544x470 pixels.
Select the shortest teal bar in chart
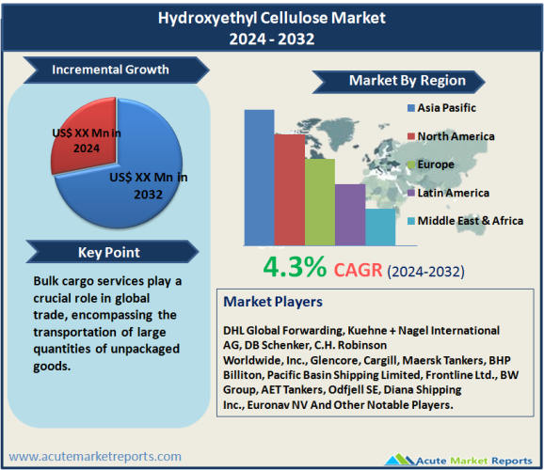pos(380,227)
